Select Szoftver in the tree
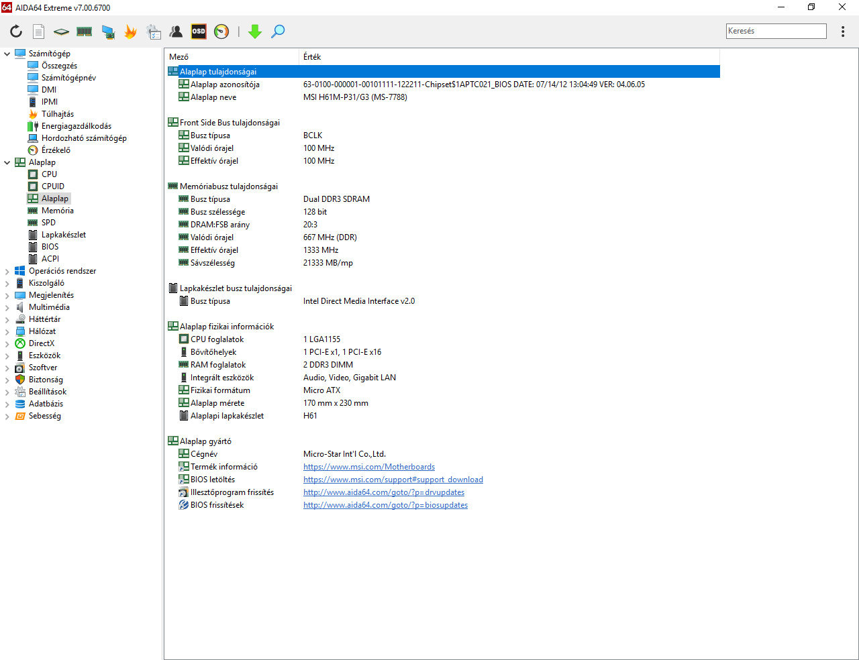859x660 pixels. [43, 368]
